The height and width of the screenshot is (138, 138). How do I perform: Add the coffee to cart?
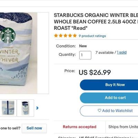point(109,98)
